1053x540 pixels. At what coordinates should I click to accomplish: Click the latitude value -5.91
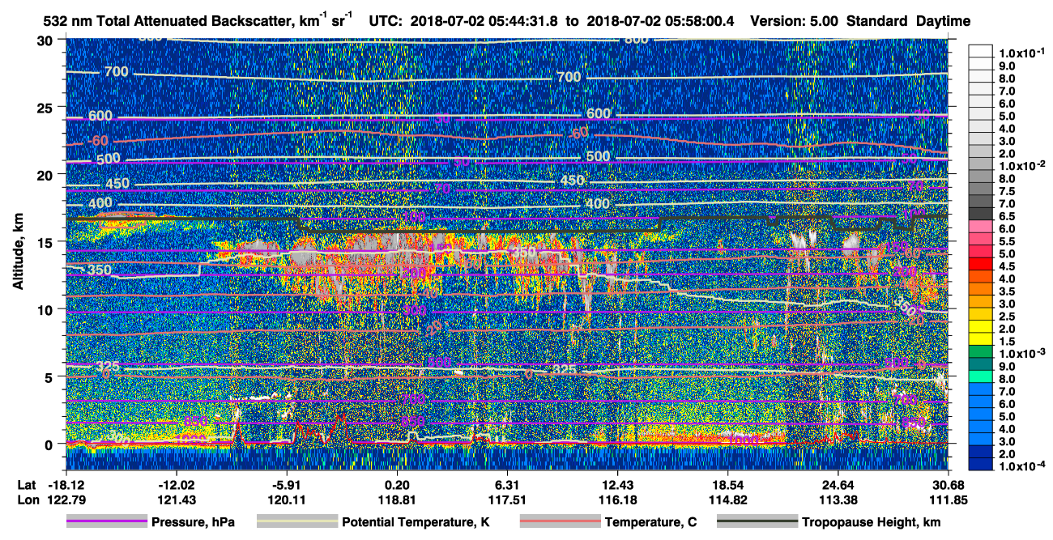click(x=287, y=484)
